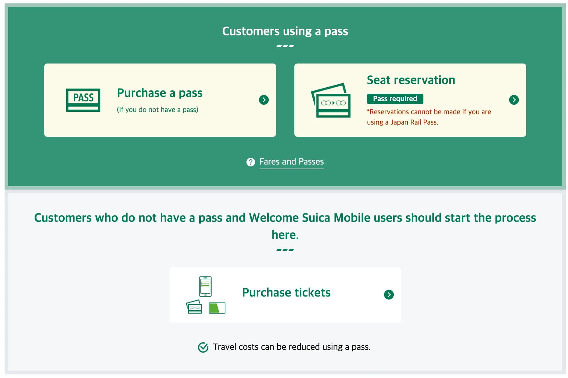Click the small ticket icon beside Suica card
The width and height of the screenshot is (568, 378).
pos(194,307)
